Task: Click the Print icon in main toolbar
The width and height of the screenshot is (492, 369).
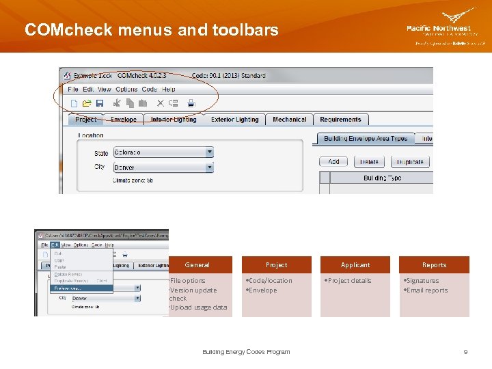Action: 191,103
